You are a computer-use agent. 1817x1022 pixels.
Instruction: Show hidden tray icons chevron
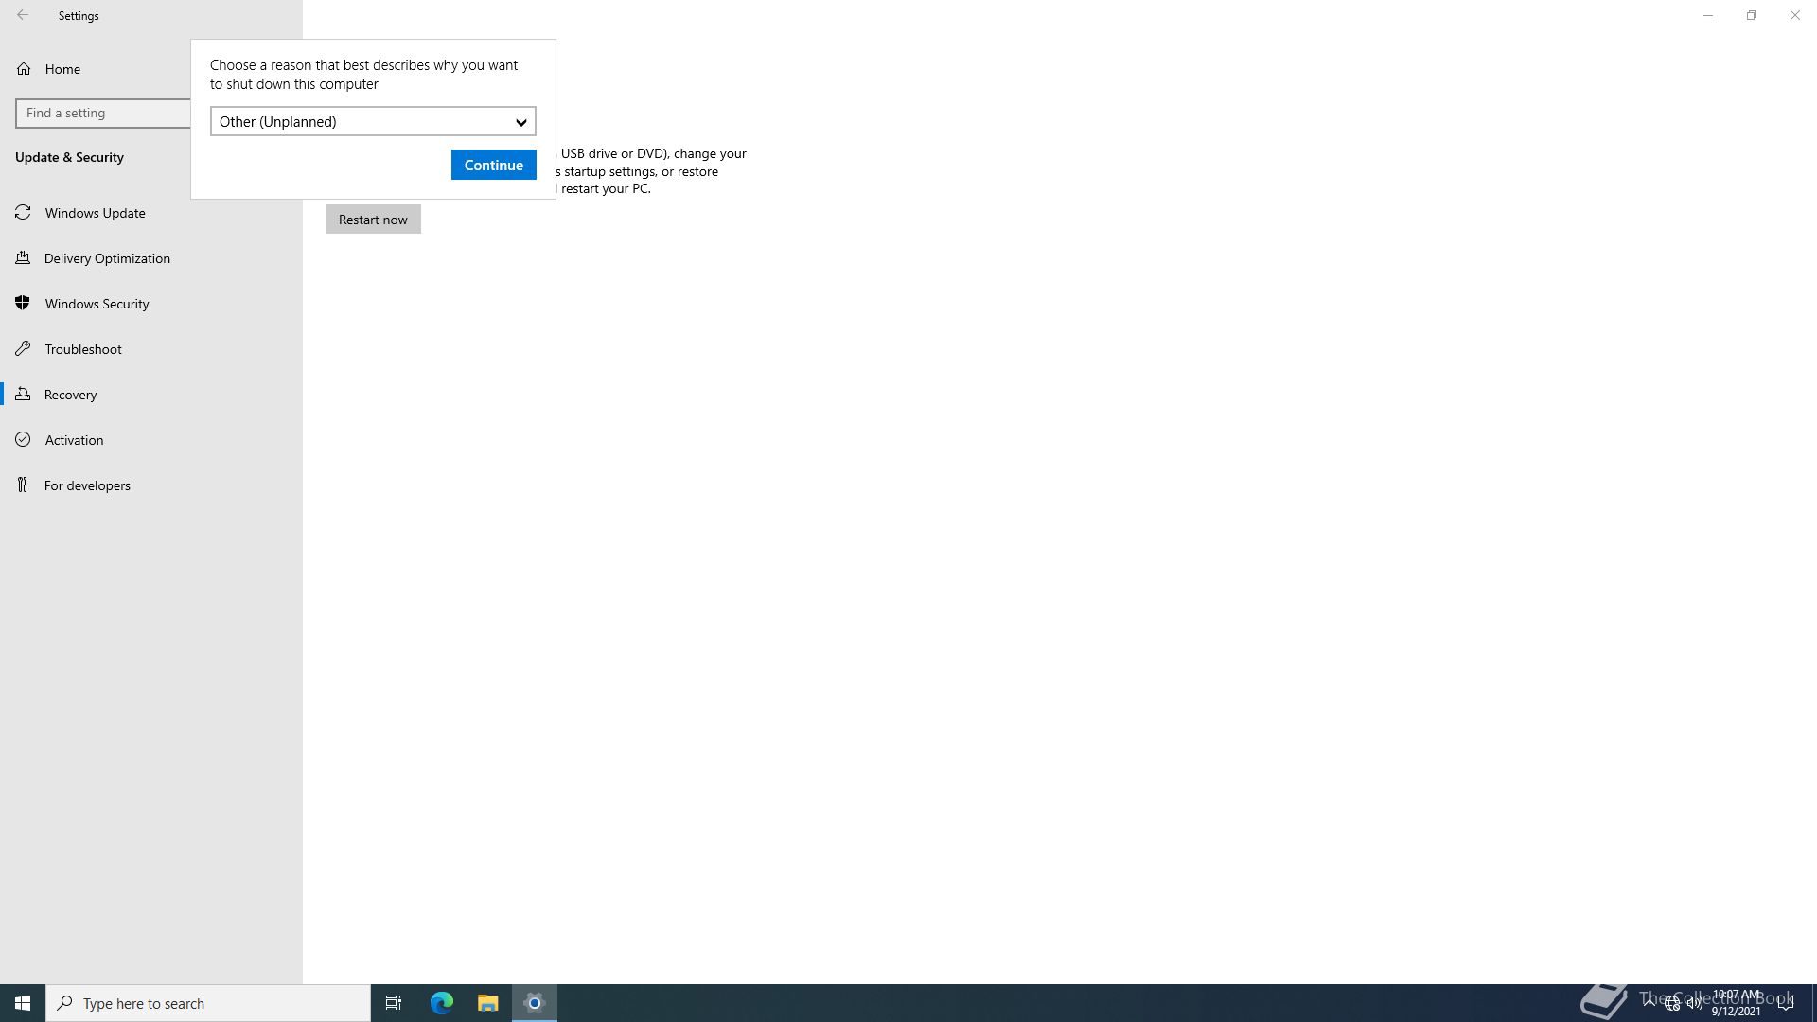pyautogui.click(x=1649, y=1001)
